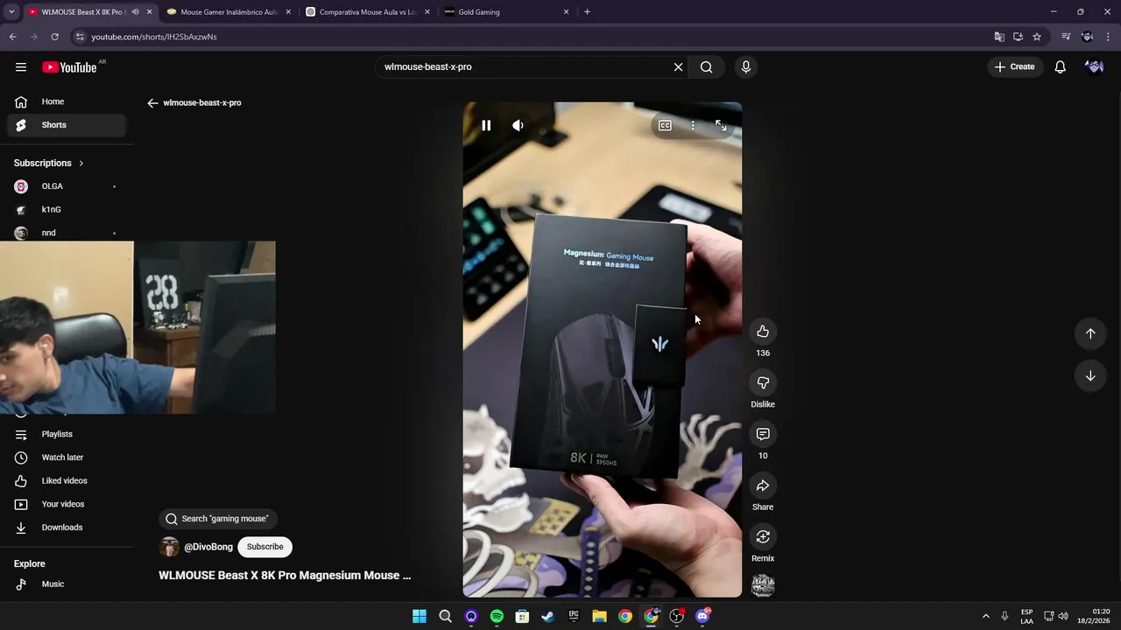Go back in browser history
The image size is (1121, 630).
(x=12, y=37)
